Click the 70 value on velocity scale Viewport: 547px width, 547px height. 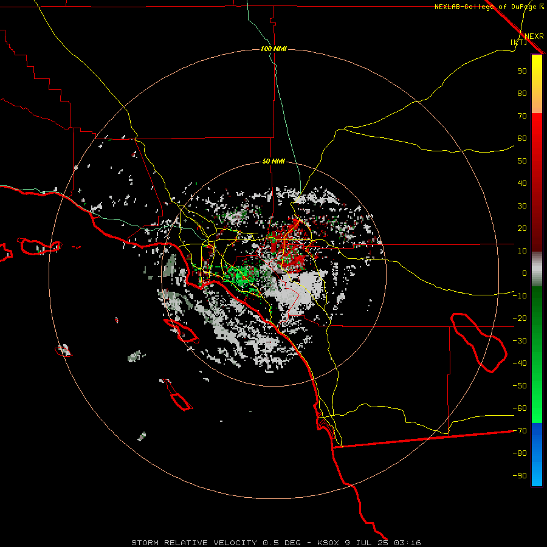pyautogui.click(x=522, y=116)
